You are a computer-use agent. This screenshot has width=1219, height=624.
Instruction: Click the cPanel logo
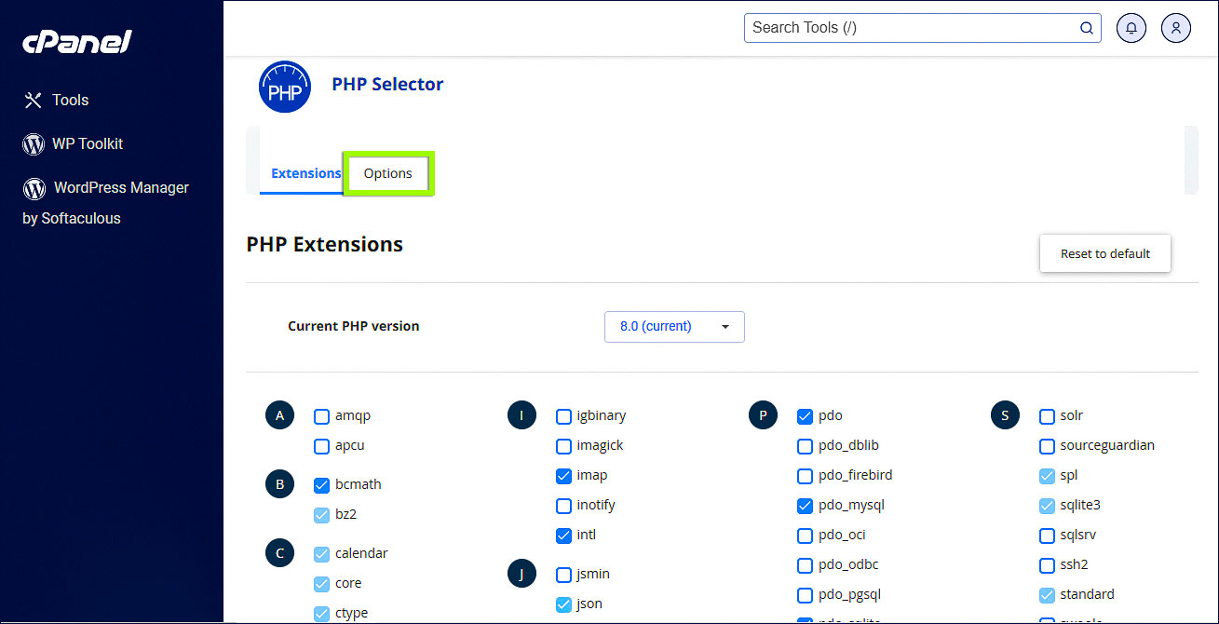coord(75,41)
